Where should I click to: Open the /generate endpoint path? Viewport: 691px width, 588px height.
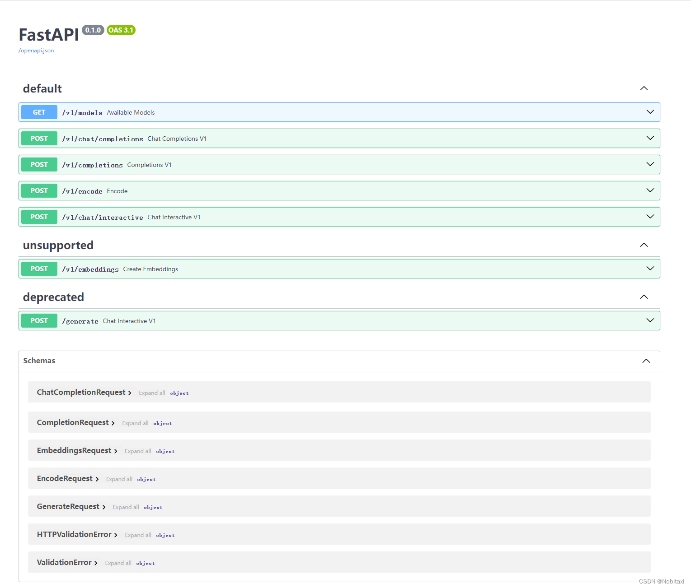[80, 321]
